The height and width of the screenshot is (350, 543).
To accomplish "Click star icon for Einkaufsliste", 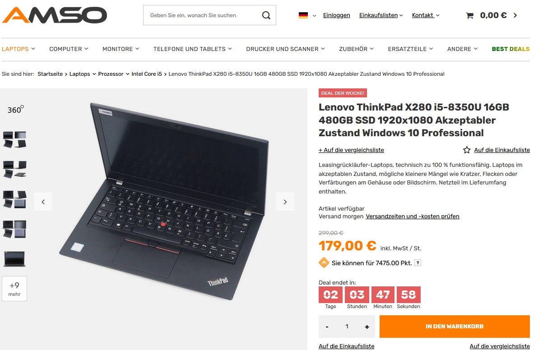I will click(467, 150).
